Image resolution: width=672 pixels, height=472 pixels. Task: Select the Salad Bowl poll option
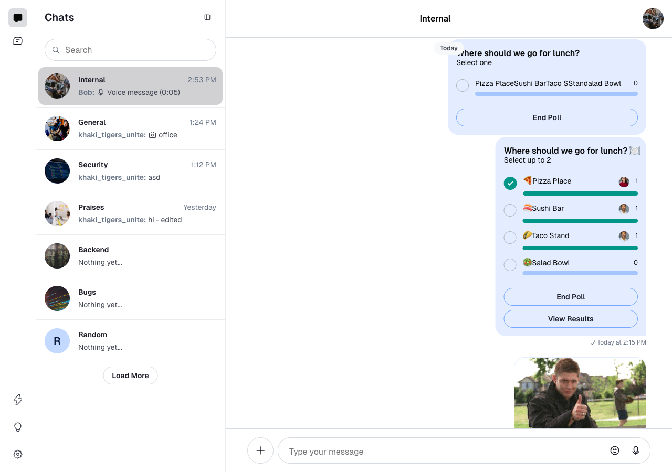(510, 265)
